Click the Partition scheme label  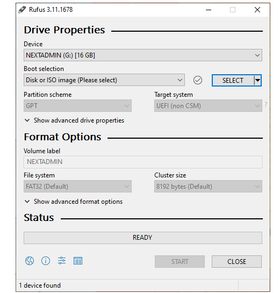tap(48, 95)
